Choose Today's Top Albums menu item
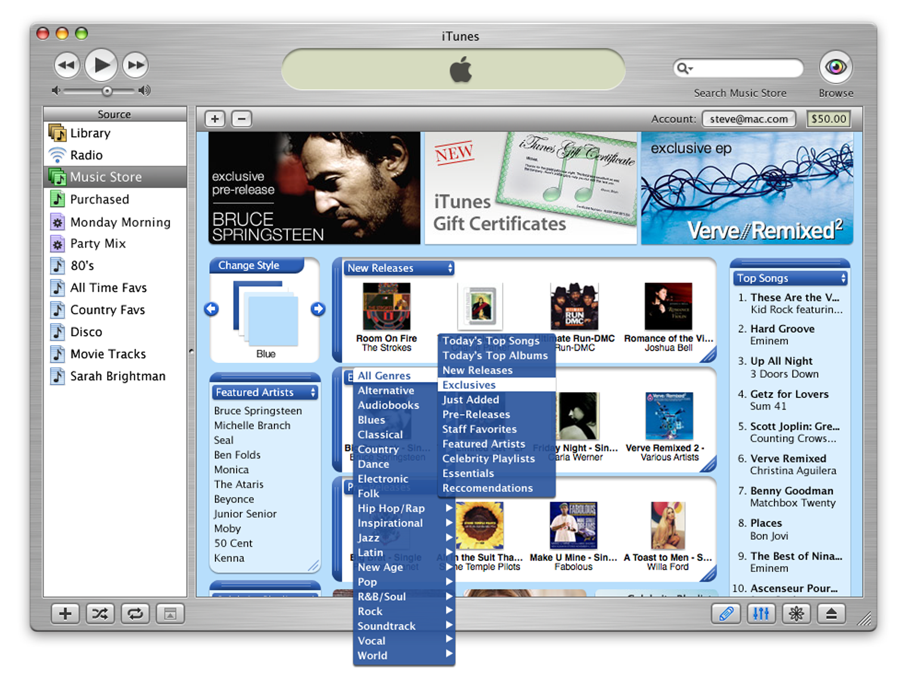This screenshot has width=907, height=680. coord(497,355)
